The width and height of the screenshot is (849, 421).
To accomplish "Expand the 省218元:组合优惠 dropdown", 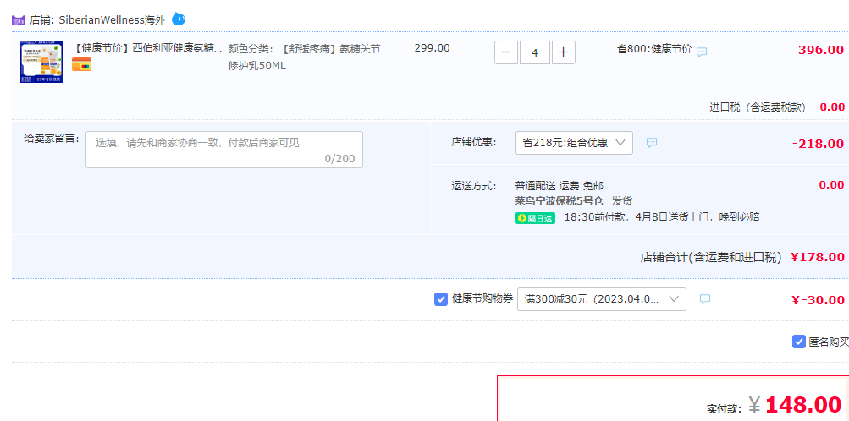I will [574, 143].
